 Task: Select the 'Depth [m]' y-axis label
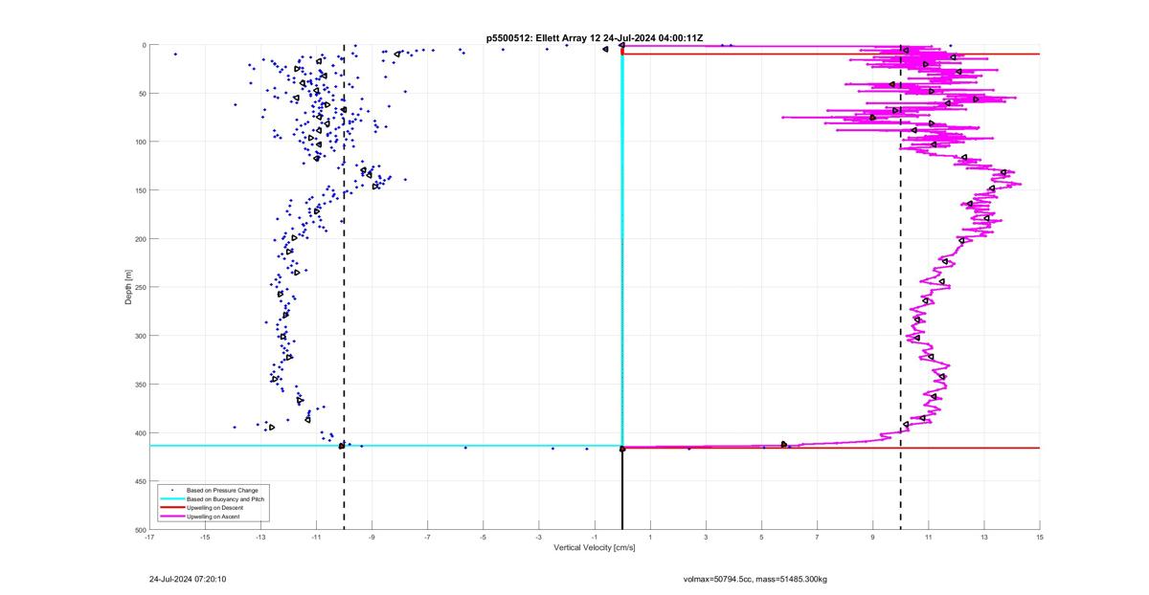tap(127, 287)
